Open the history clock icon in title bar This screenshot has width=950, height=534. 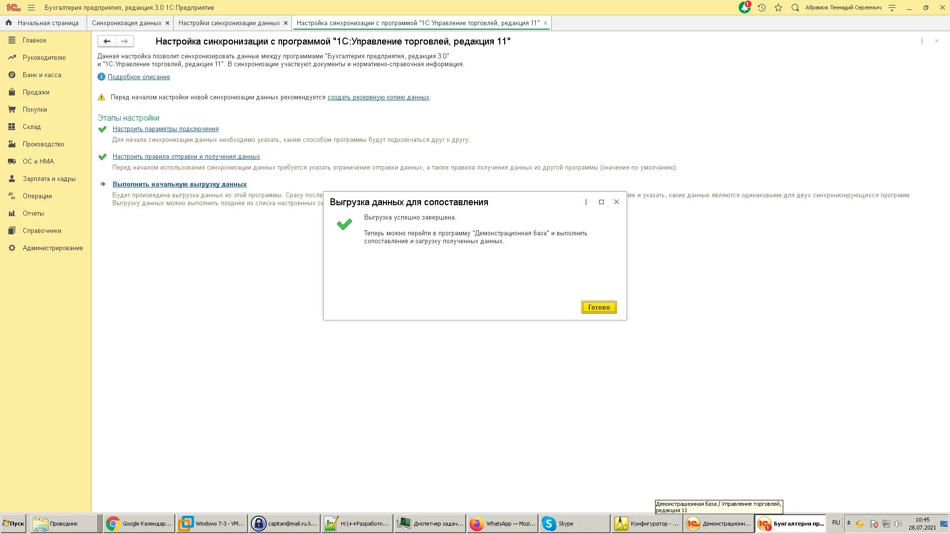pyautogui.click(x=762, y=8)
